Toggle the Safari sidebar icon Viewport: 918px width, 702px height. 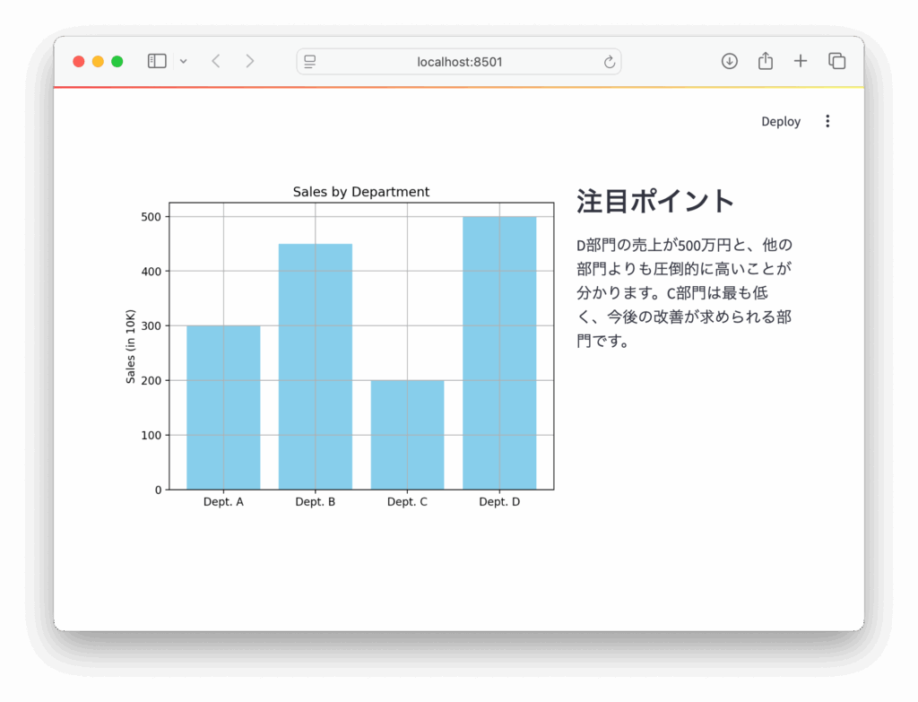[157, 61]
